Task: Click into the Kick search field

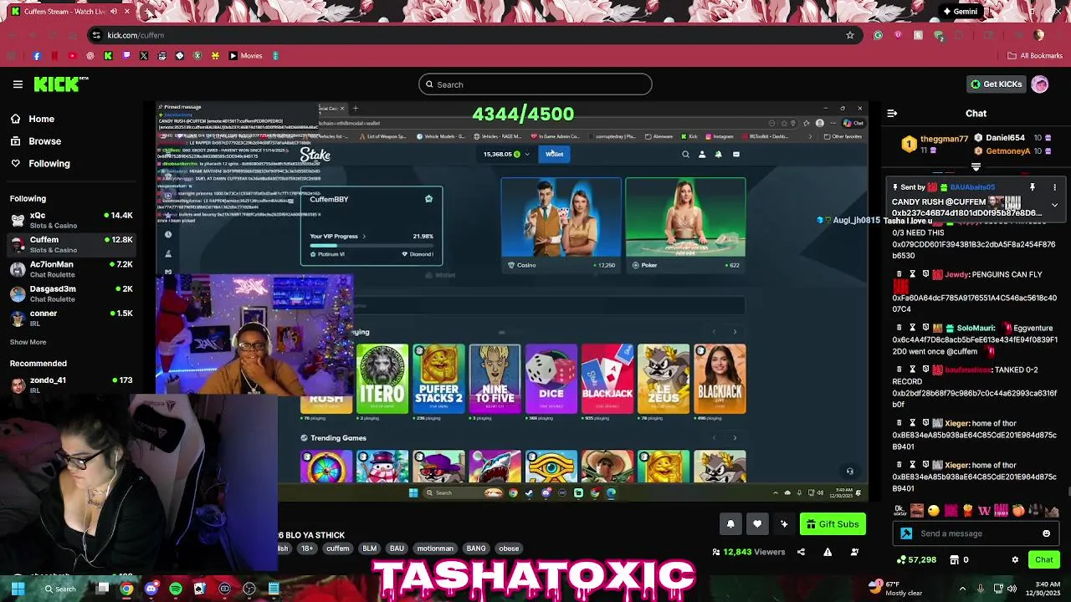Action: point(535,84)
